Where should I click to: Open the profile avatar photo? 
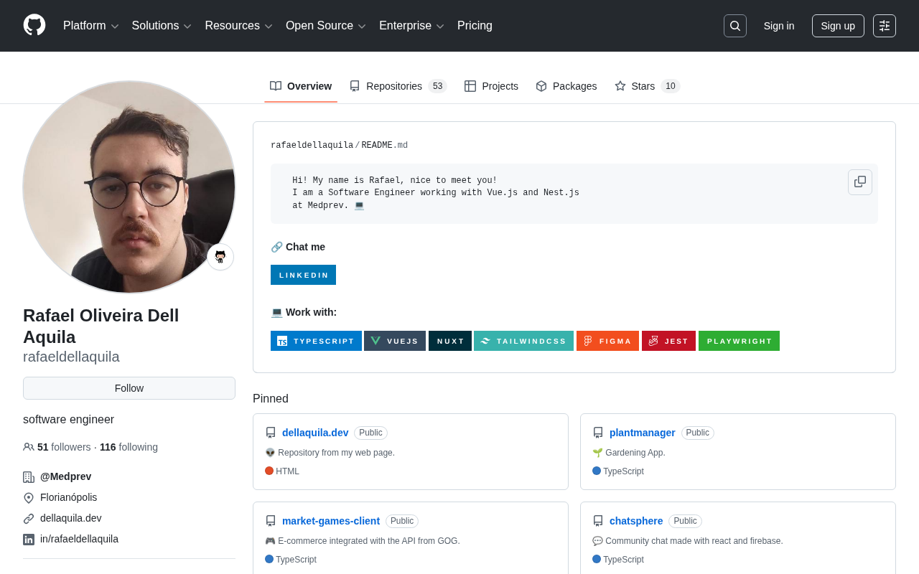tap(129, 187)
